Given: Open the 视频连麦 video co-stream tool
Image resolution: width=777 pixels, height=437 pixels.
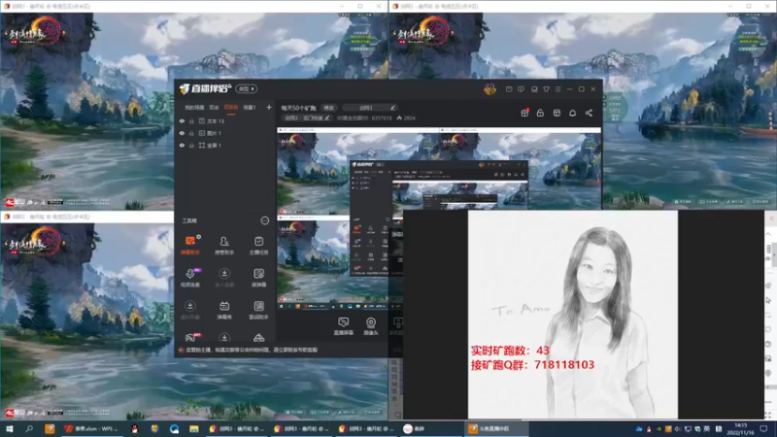Looking at the screenshot, I should tap(189, 278).
